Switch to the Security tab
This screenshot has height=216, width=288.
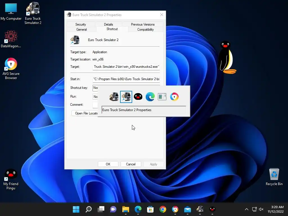[x=81, y=24]
